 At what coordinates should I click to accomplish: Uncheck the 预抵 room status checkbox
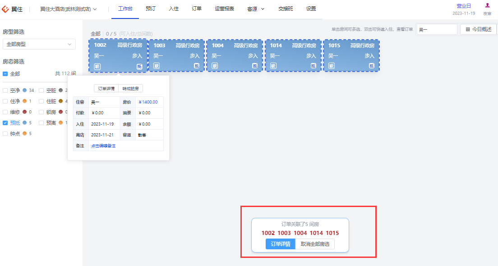coord(5,123)
